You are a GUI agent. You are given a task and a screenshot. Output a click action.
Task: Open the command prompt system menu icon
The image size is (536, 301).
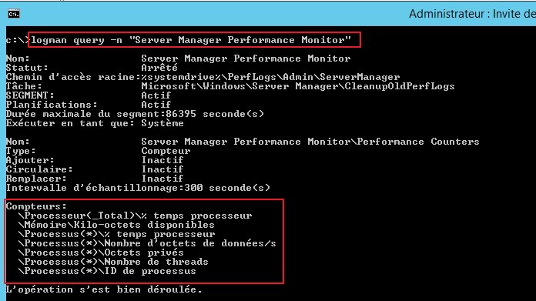click(x=14, y=14)
